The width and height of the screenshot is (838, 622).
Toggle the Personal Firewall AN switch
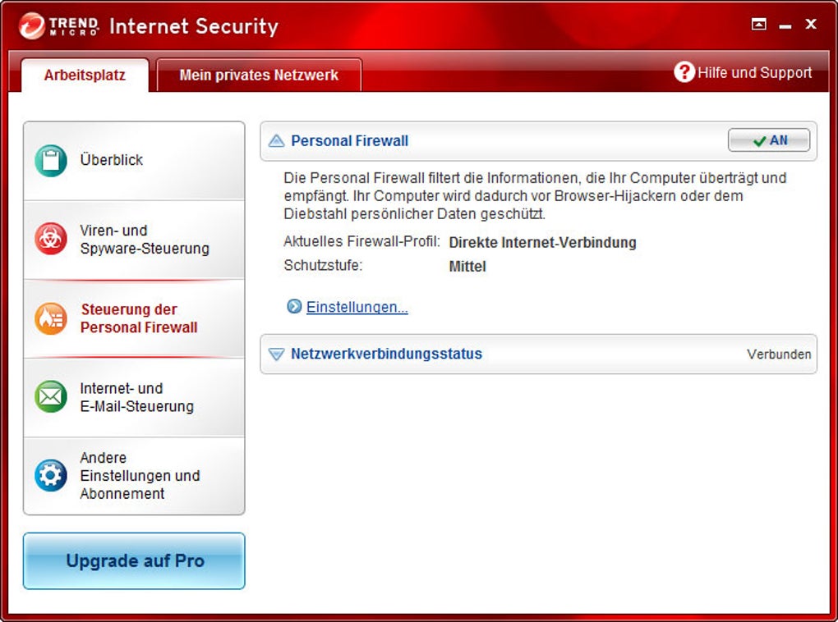coord(768,141)
